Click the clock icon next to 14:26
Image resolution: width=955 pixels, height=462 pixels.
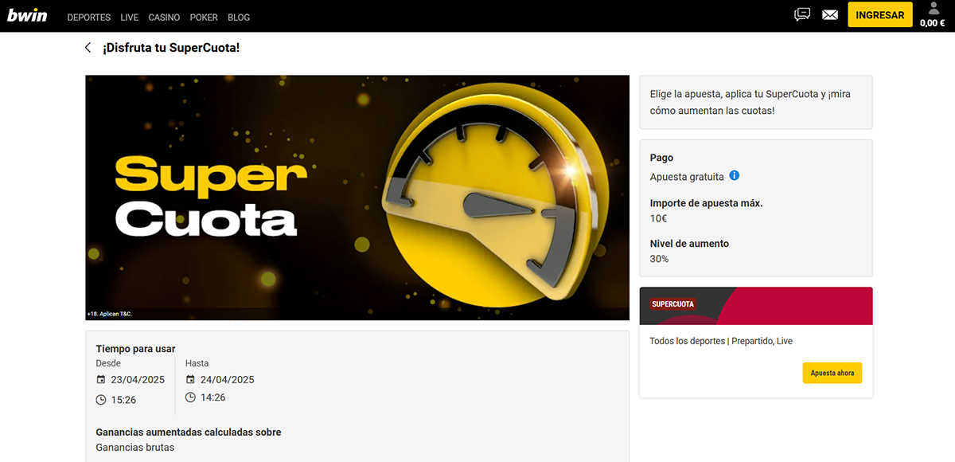coord(190,397)
